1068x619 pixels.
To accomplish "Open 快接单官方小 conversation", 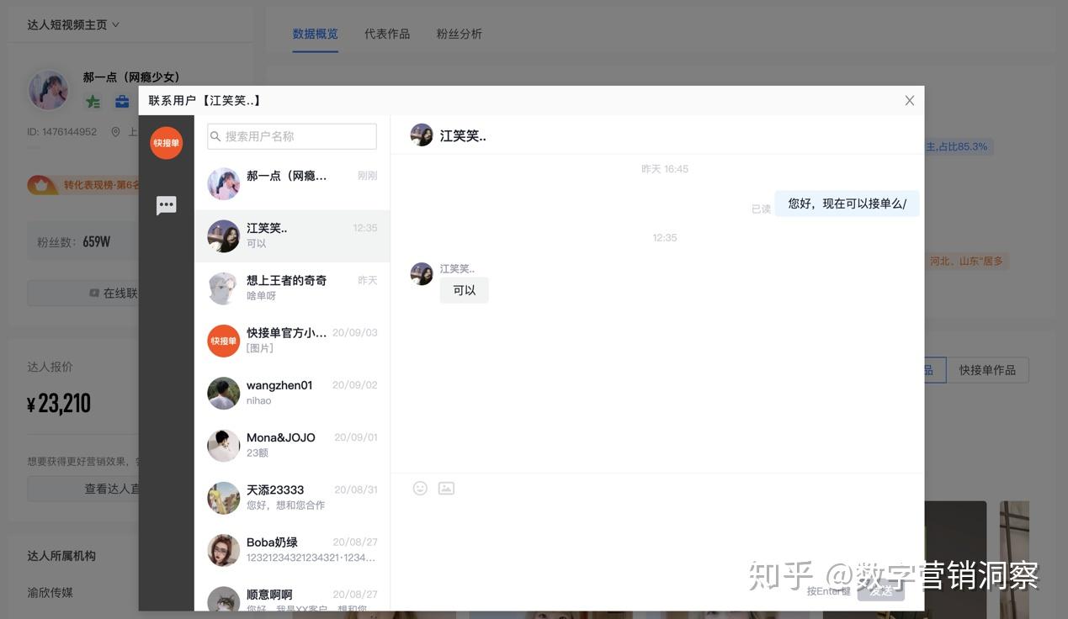I will coord(292,341).
